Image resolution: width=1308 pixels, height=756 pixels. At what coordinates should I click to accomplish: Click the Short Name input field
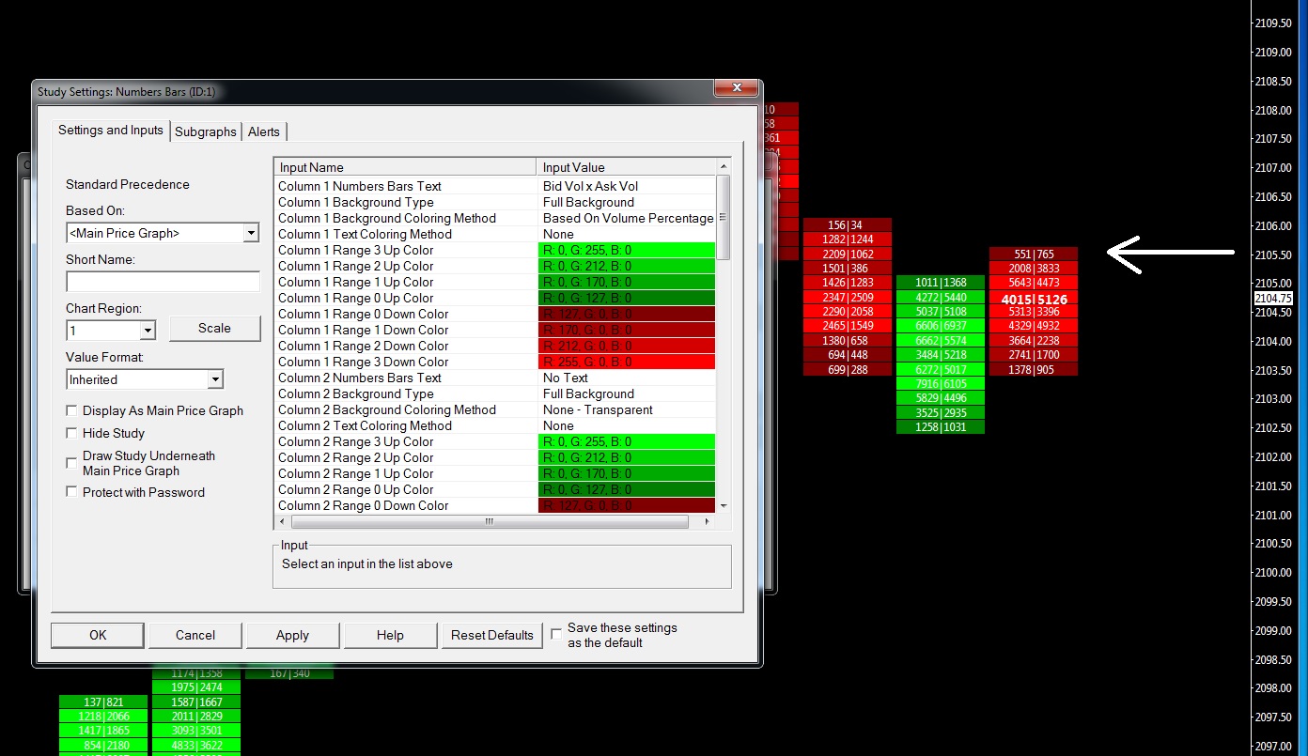point(163,282)
